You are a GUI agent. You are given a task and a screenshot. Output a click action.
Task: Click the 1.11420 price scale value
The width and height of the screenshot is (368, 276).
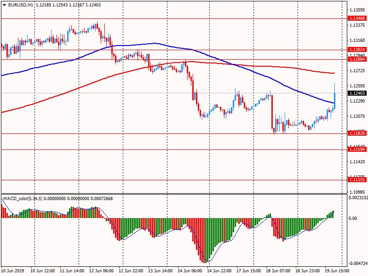coord(357,162)
